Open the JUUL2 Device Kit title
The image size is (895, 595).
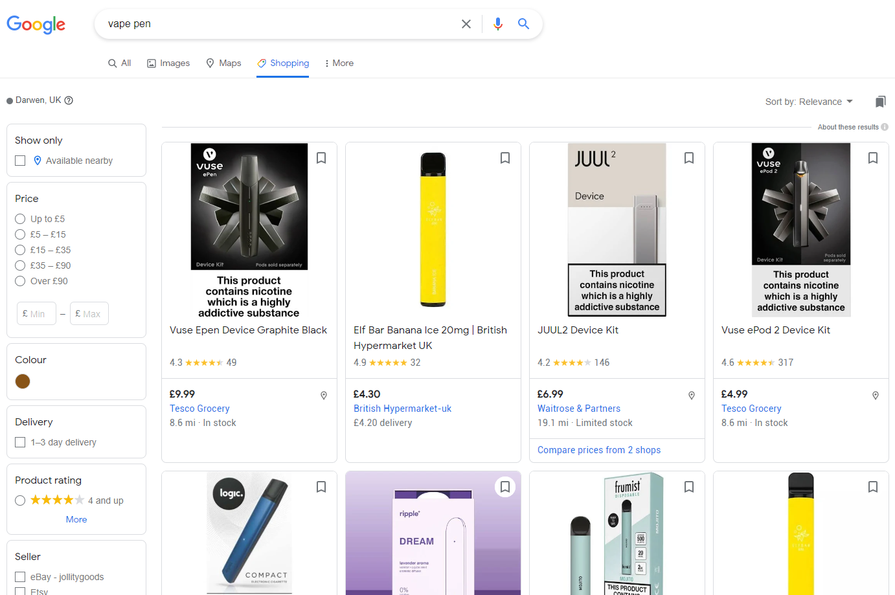coord(578,330)
